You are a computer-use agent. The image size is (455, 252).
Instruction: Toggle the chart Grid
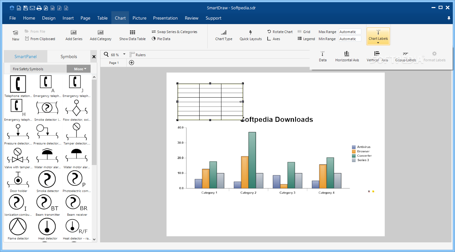click(x=304, y=32)
